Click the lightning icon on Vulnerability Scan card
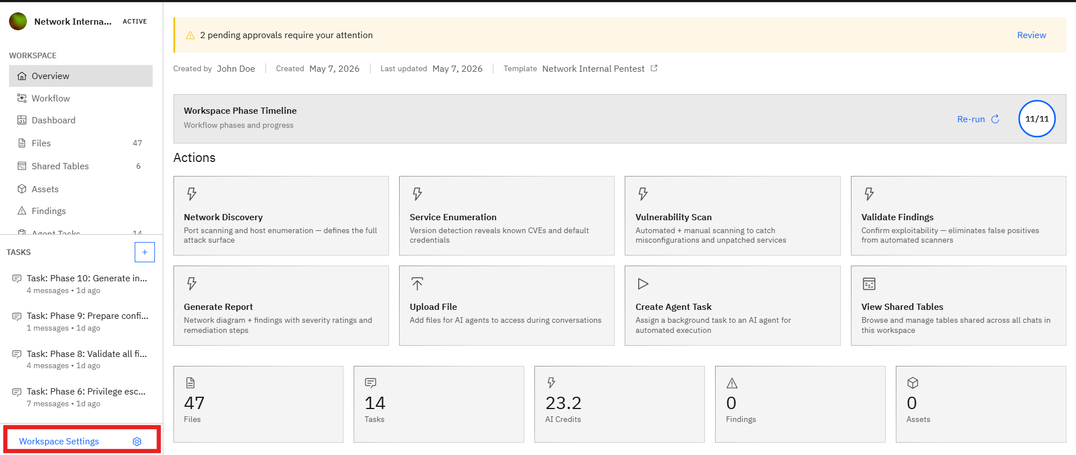 (643, 194)
